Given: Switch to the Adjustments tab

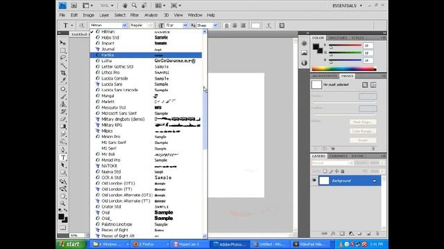Looking at the screenshot, I should (x=325, y=76).
